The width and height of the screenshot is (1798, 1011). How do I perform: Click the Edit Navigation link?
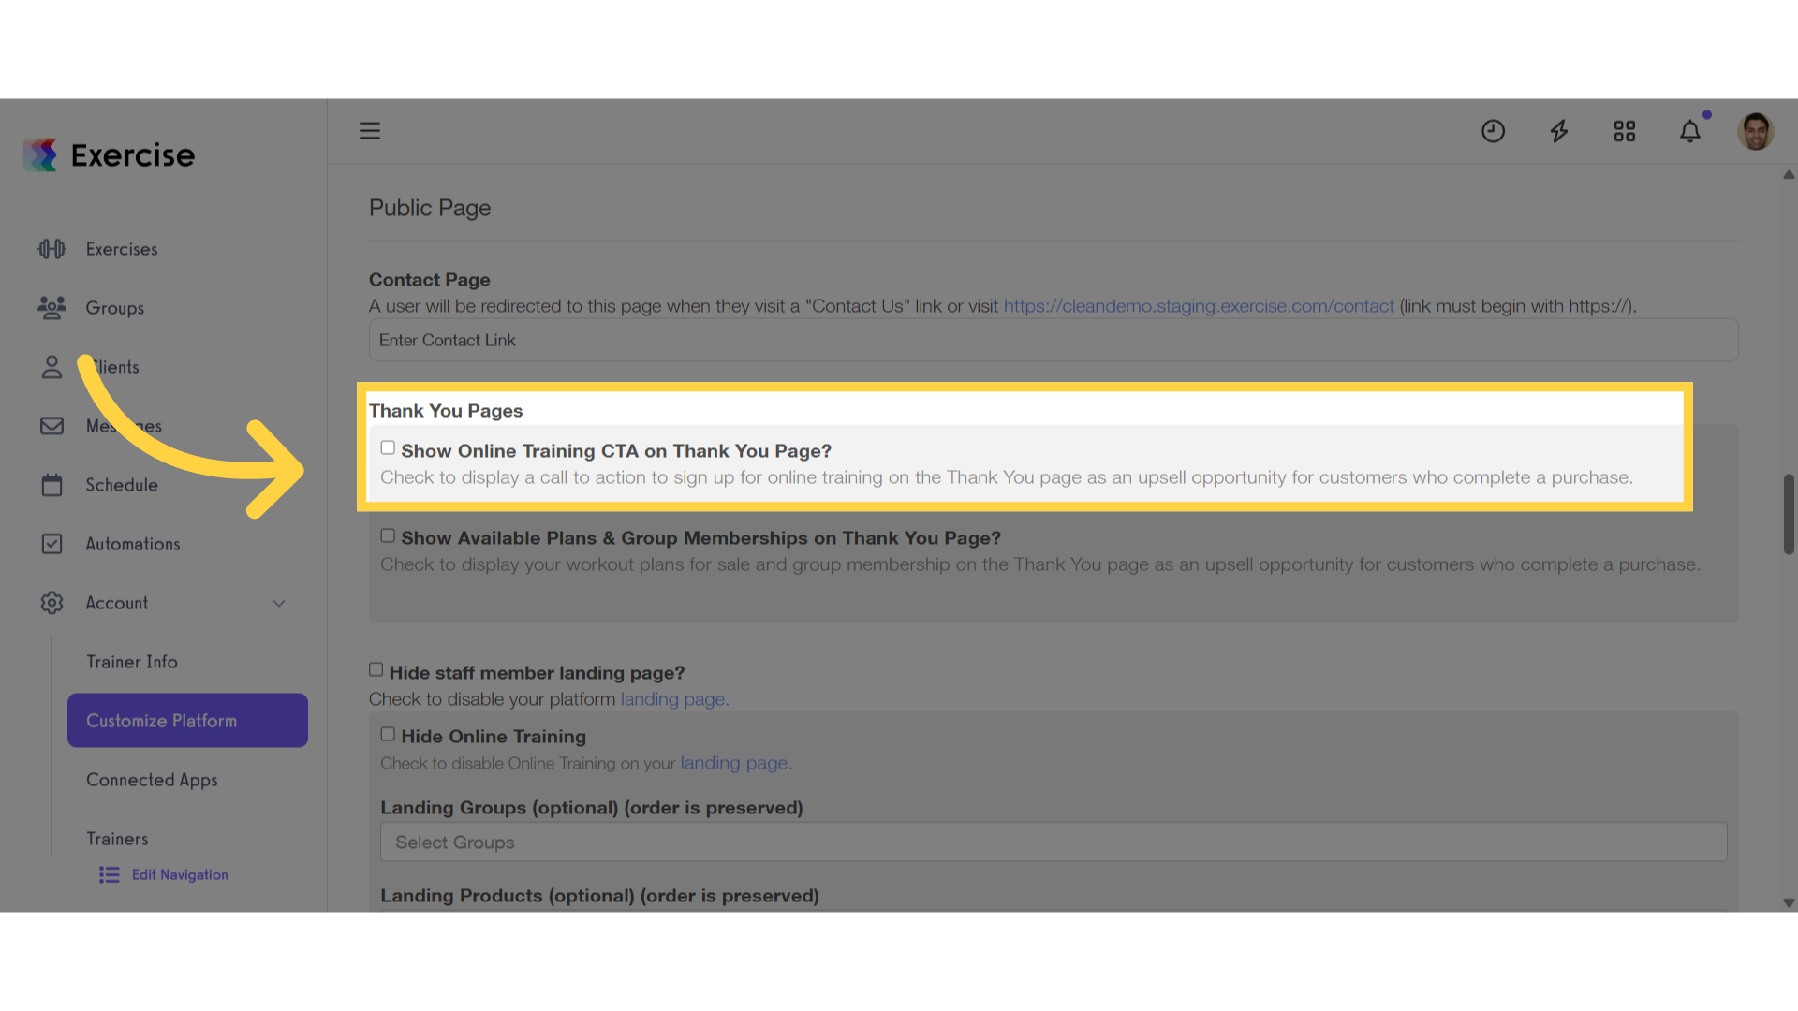click(x=180, y=874)
